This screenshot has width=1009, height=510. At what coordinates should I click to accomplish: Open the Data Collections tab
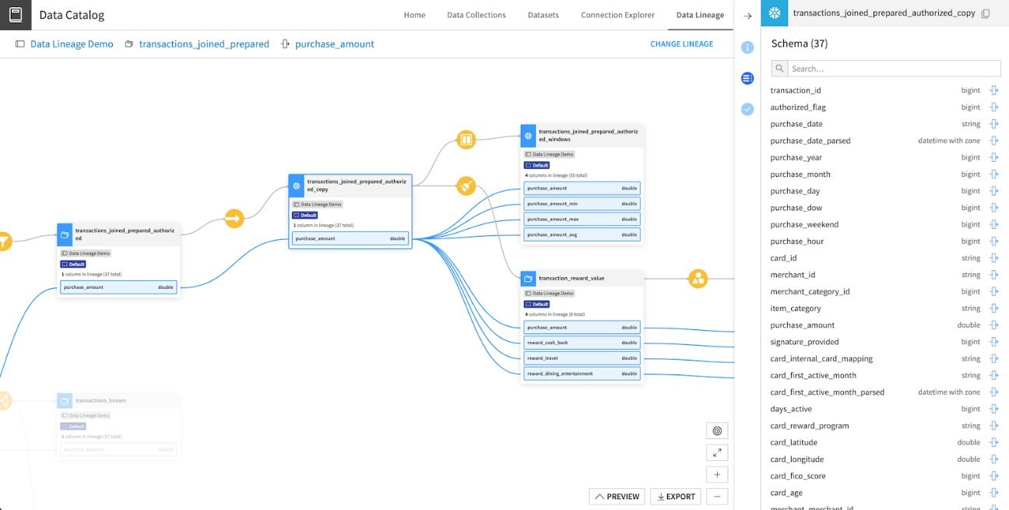(x=476, y=15)
